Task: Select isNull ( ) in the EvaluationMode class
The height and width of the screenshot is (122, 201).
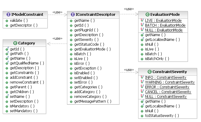Action: click(152, 44)
